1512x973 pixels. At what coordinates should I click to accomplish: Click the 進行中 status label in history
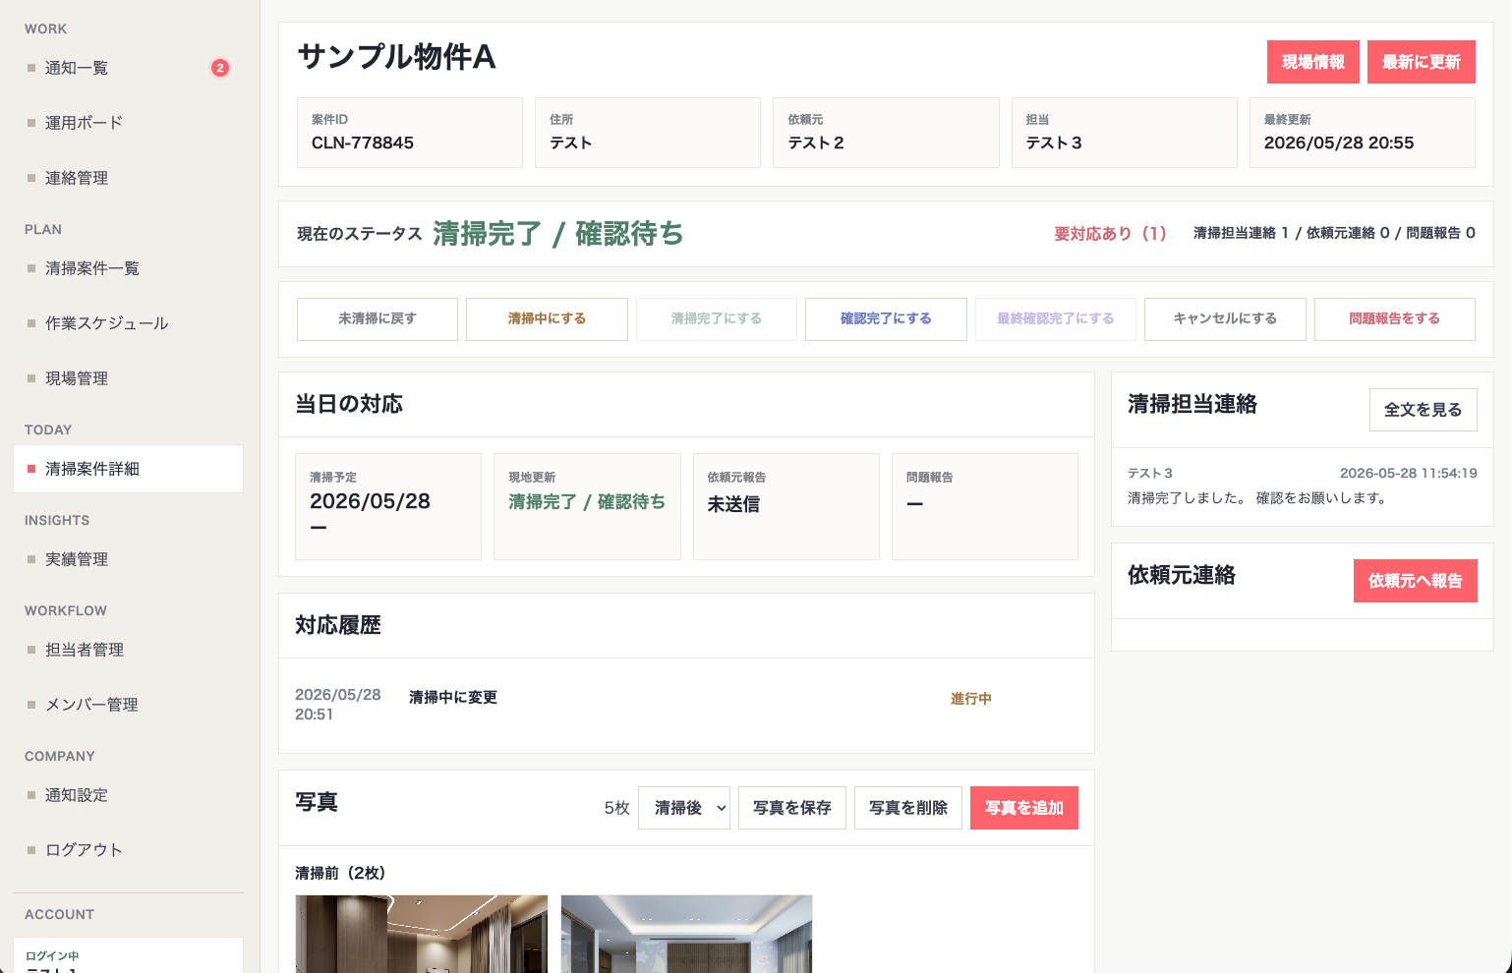[970, 699]
